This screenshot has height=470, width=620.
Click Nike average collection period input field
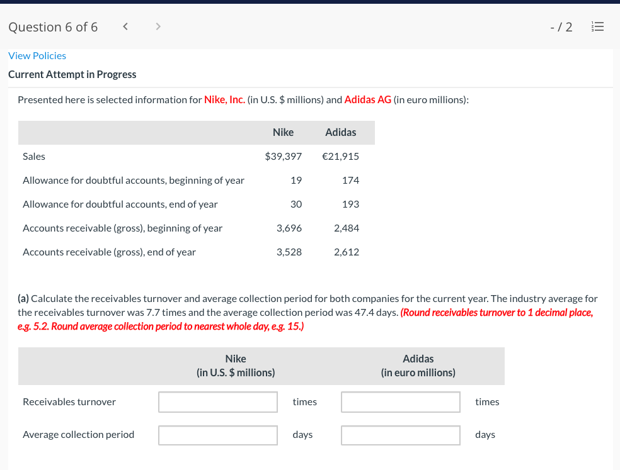pyautogui.click(x=217, y=434)
